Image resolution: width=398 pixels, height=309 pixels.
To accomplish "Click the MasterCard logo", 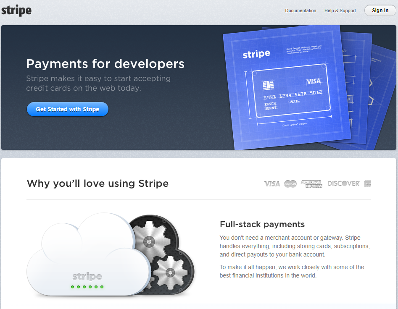I will coord(290,184).
